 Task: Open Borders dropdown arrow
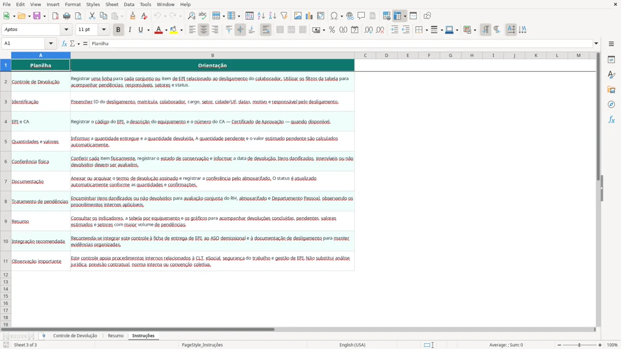tap(426, 30)
